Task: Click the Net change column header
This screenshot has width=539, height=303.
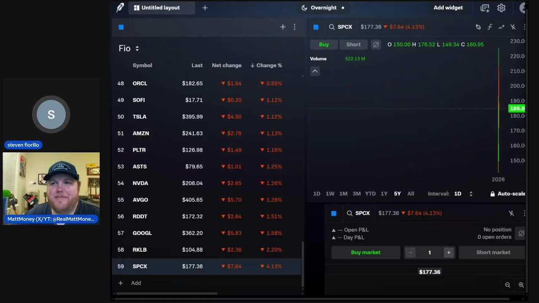Action: [x=227, y=65]
